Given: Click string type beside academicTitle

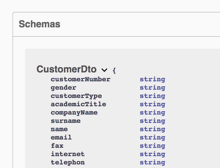Looking at the screenshot, I should [x=152, y=104].
